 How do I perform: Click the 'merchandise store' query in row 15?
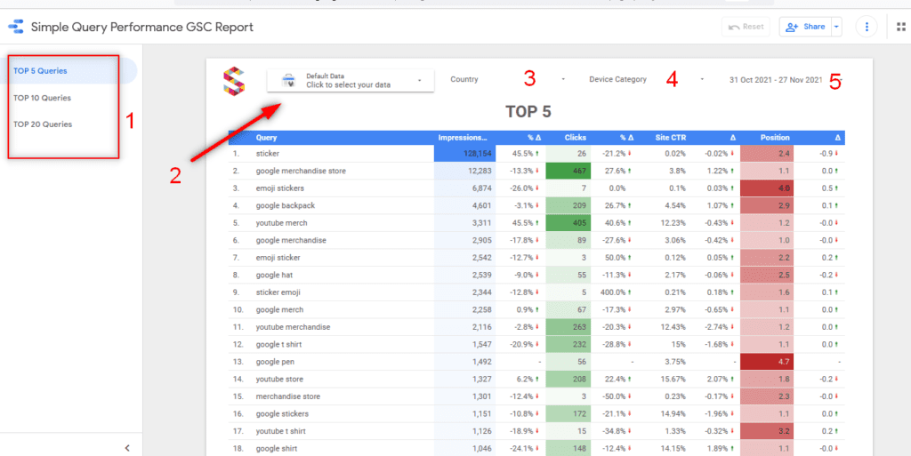pos(288,396)
